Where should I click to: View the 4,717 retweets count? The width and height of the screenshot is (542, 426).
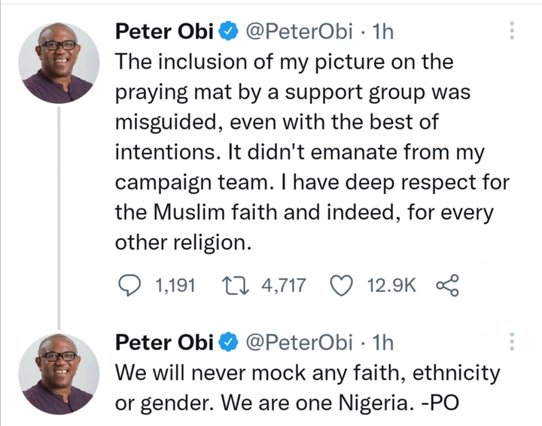click(282, 285)
